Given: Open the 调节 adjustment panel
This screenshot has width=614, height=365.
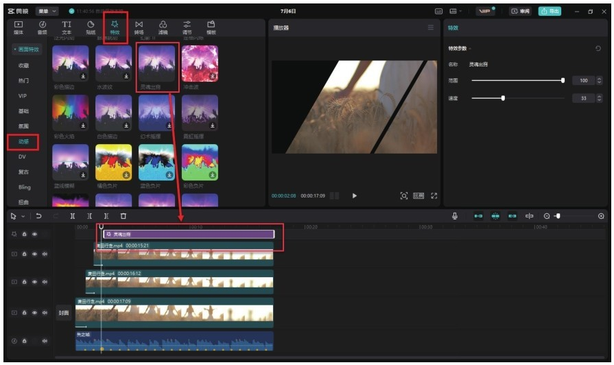Looking at the screenshot, I should point(187,27).
